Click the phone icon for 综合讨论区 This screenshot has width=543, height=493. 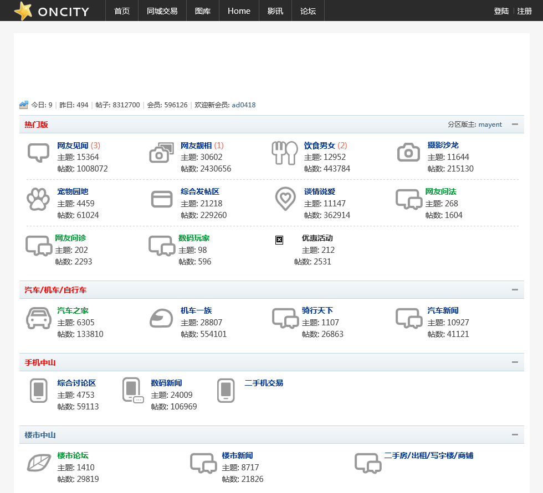[x=38, y=391]
